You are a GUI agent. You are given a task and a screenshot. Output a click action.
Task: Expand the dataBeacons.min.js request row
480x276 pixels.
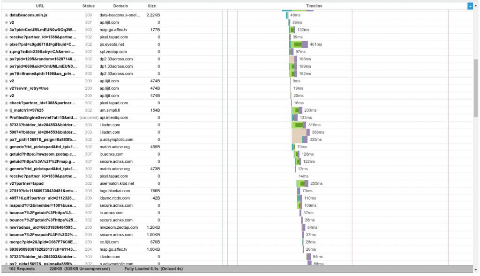point(6,15)
